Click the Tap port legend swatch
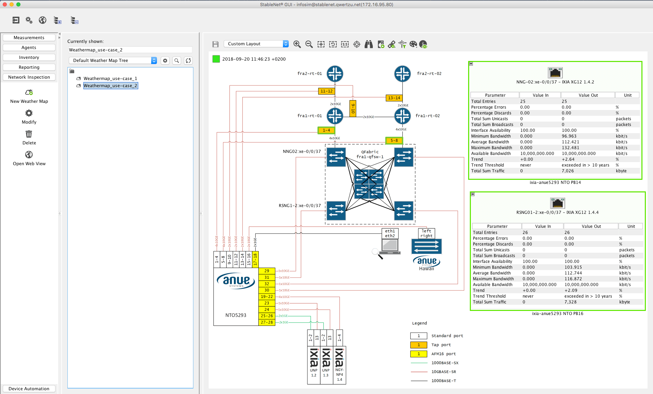The width and height of the screenshot is (653, 394). [x=419, y=345]
